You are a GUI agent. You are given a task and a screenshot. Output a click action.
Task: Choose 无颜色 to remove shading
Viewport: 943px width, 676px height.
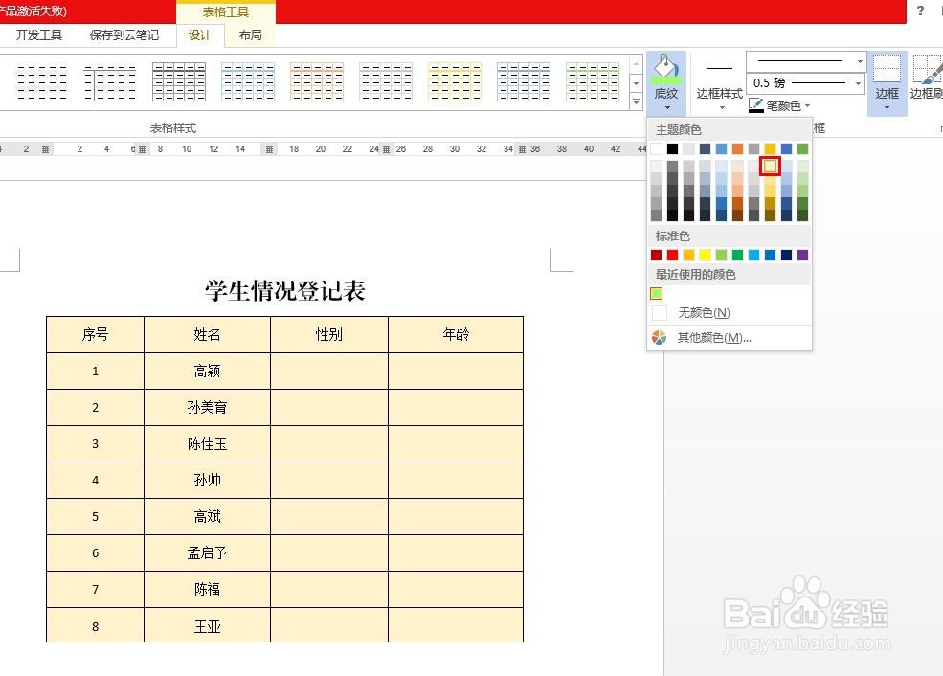coord(704,312)
